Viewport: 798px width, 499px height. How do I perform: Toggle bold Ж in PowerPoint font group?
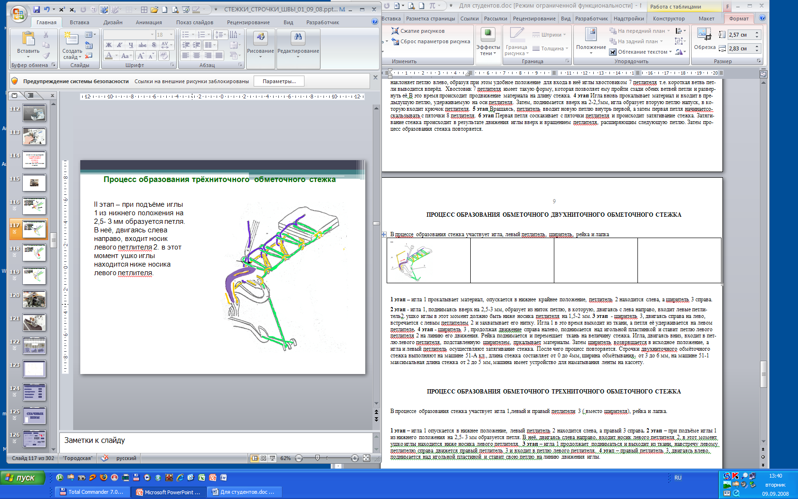[109, 45]
